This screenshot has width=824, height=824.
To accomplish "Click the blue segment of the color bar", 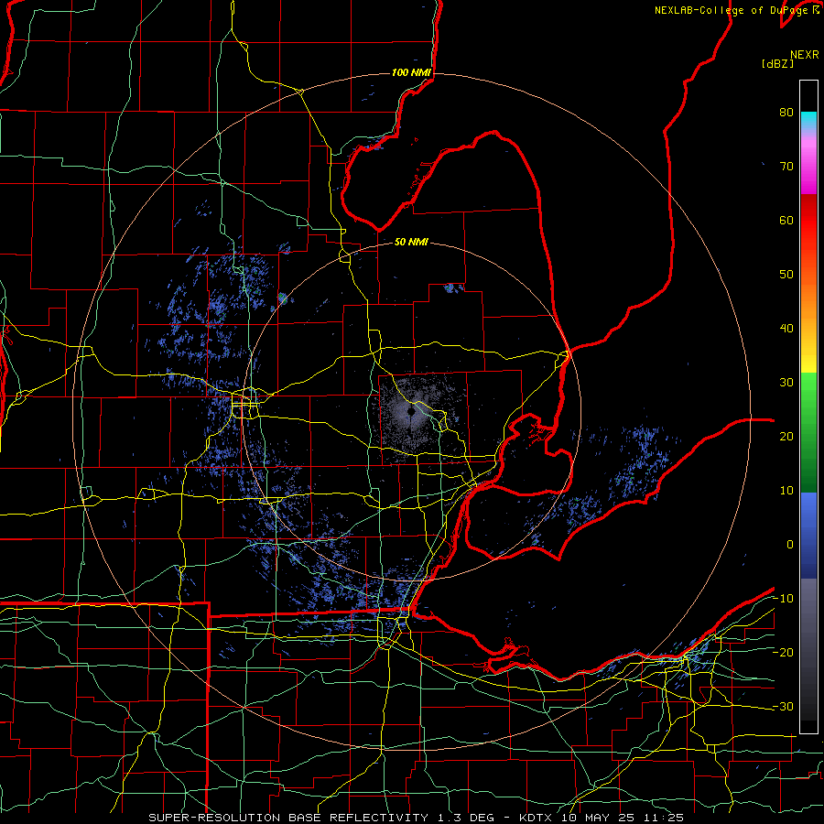I will (808, 535).
